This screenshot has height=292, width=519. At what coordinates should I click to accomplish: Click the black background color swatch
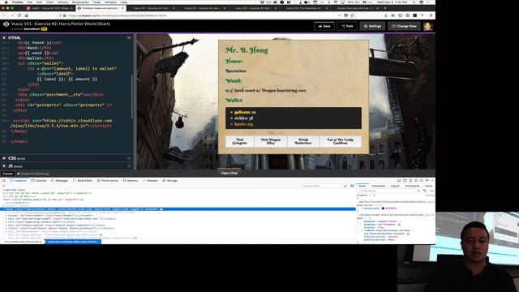pos(383,208)
